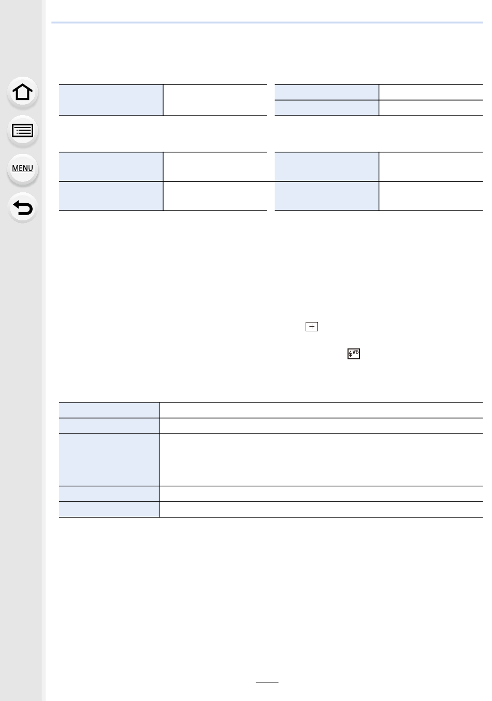The width and height of the screenshot is (492, 701).
Task: Click the tallest shaded row header in bottom table
Action: 109,460
